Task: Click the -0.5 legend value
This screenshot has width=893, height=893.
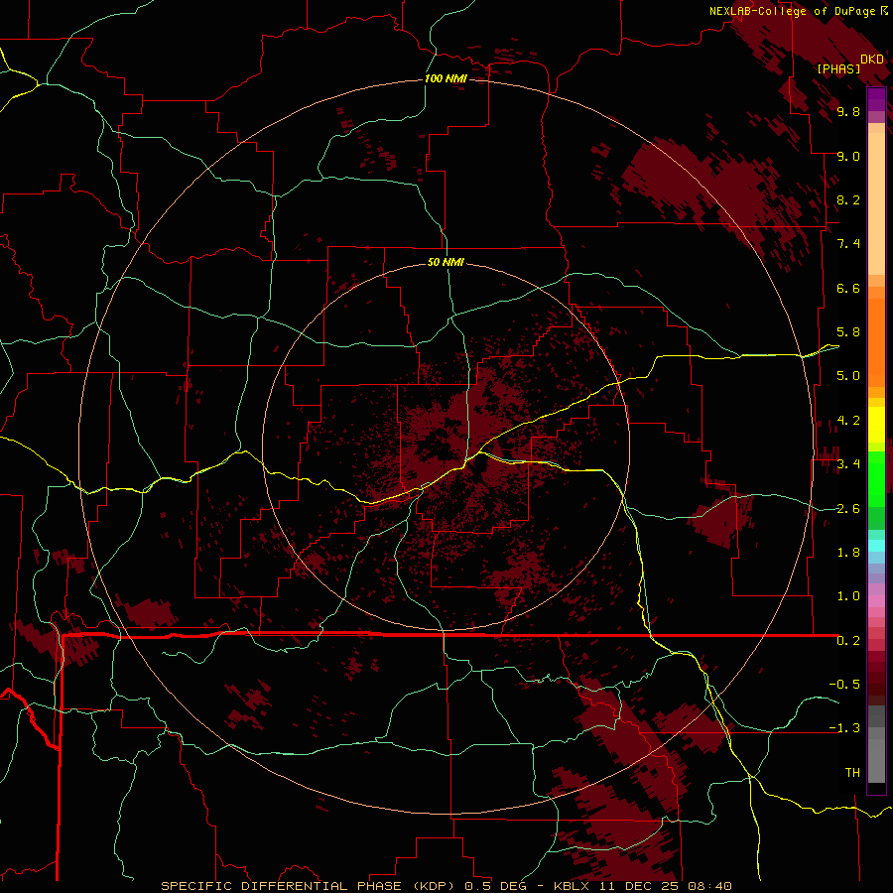Action: [x=844, y=685]
